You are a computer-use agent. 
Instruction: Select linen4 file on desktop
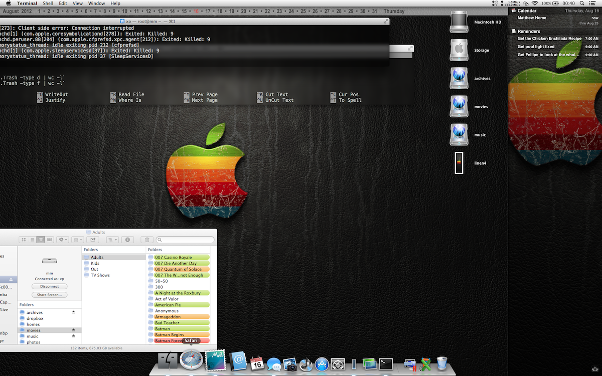click(x=459, y=163)
